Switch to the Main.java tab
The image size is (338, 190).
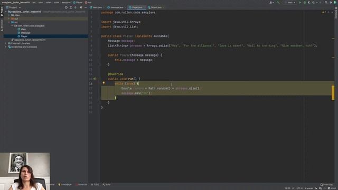pyautogui.click(x=96, y=7)
